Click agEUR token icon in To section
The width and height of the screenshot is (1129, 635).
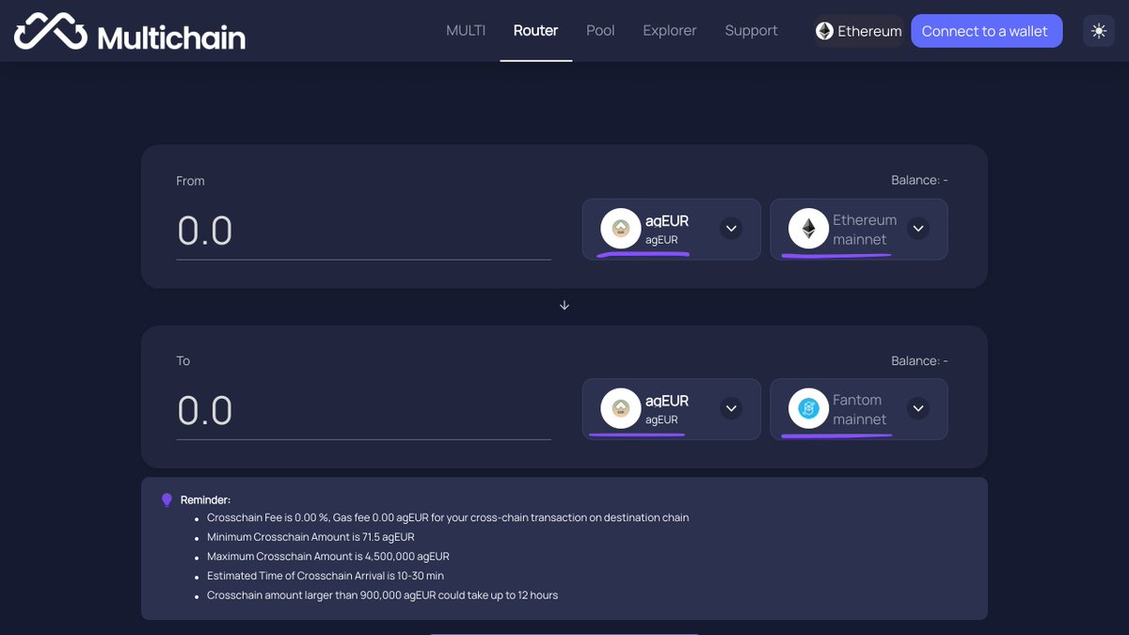620,408
